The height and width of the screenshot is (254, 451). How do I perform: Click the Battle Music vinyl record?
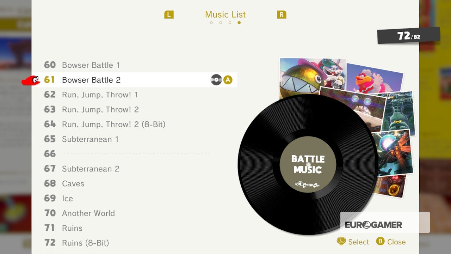[308, 164]
